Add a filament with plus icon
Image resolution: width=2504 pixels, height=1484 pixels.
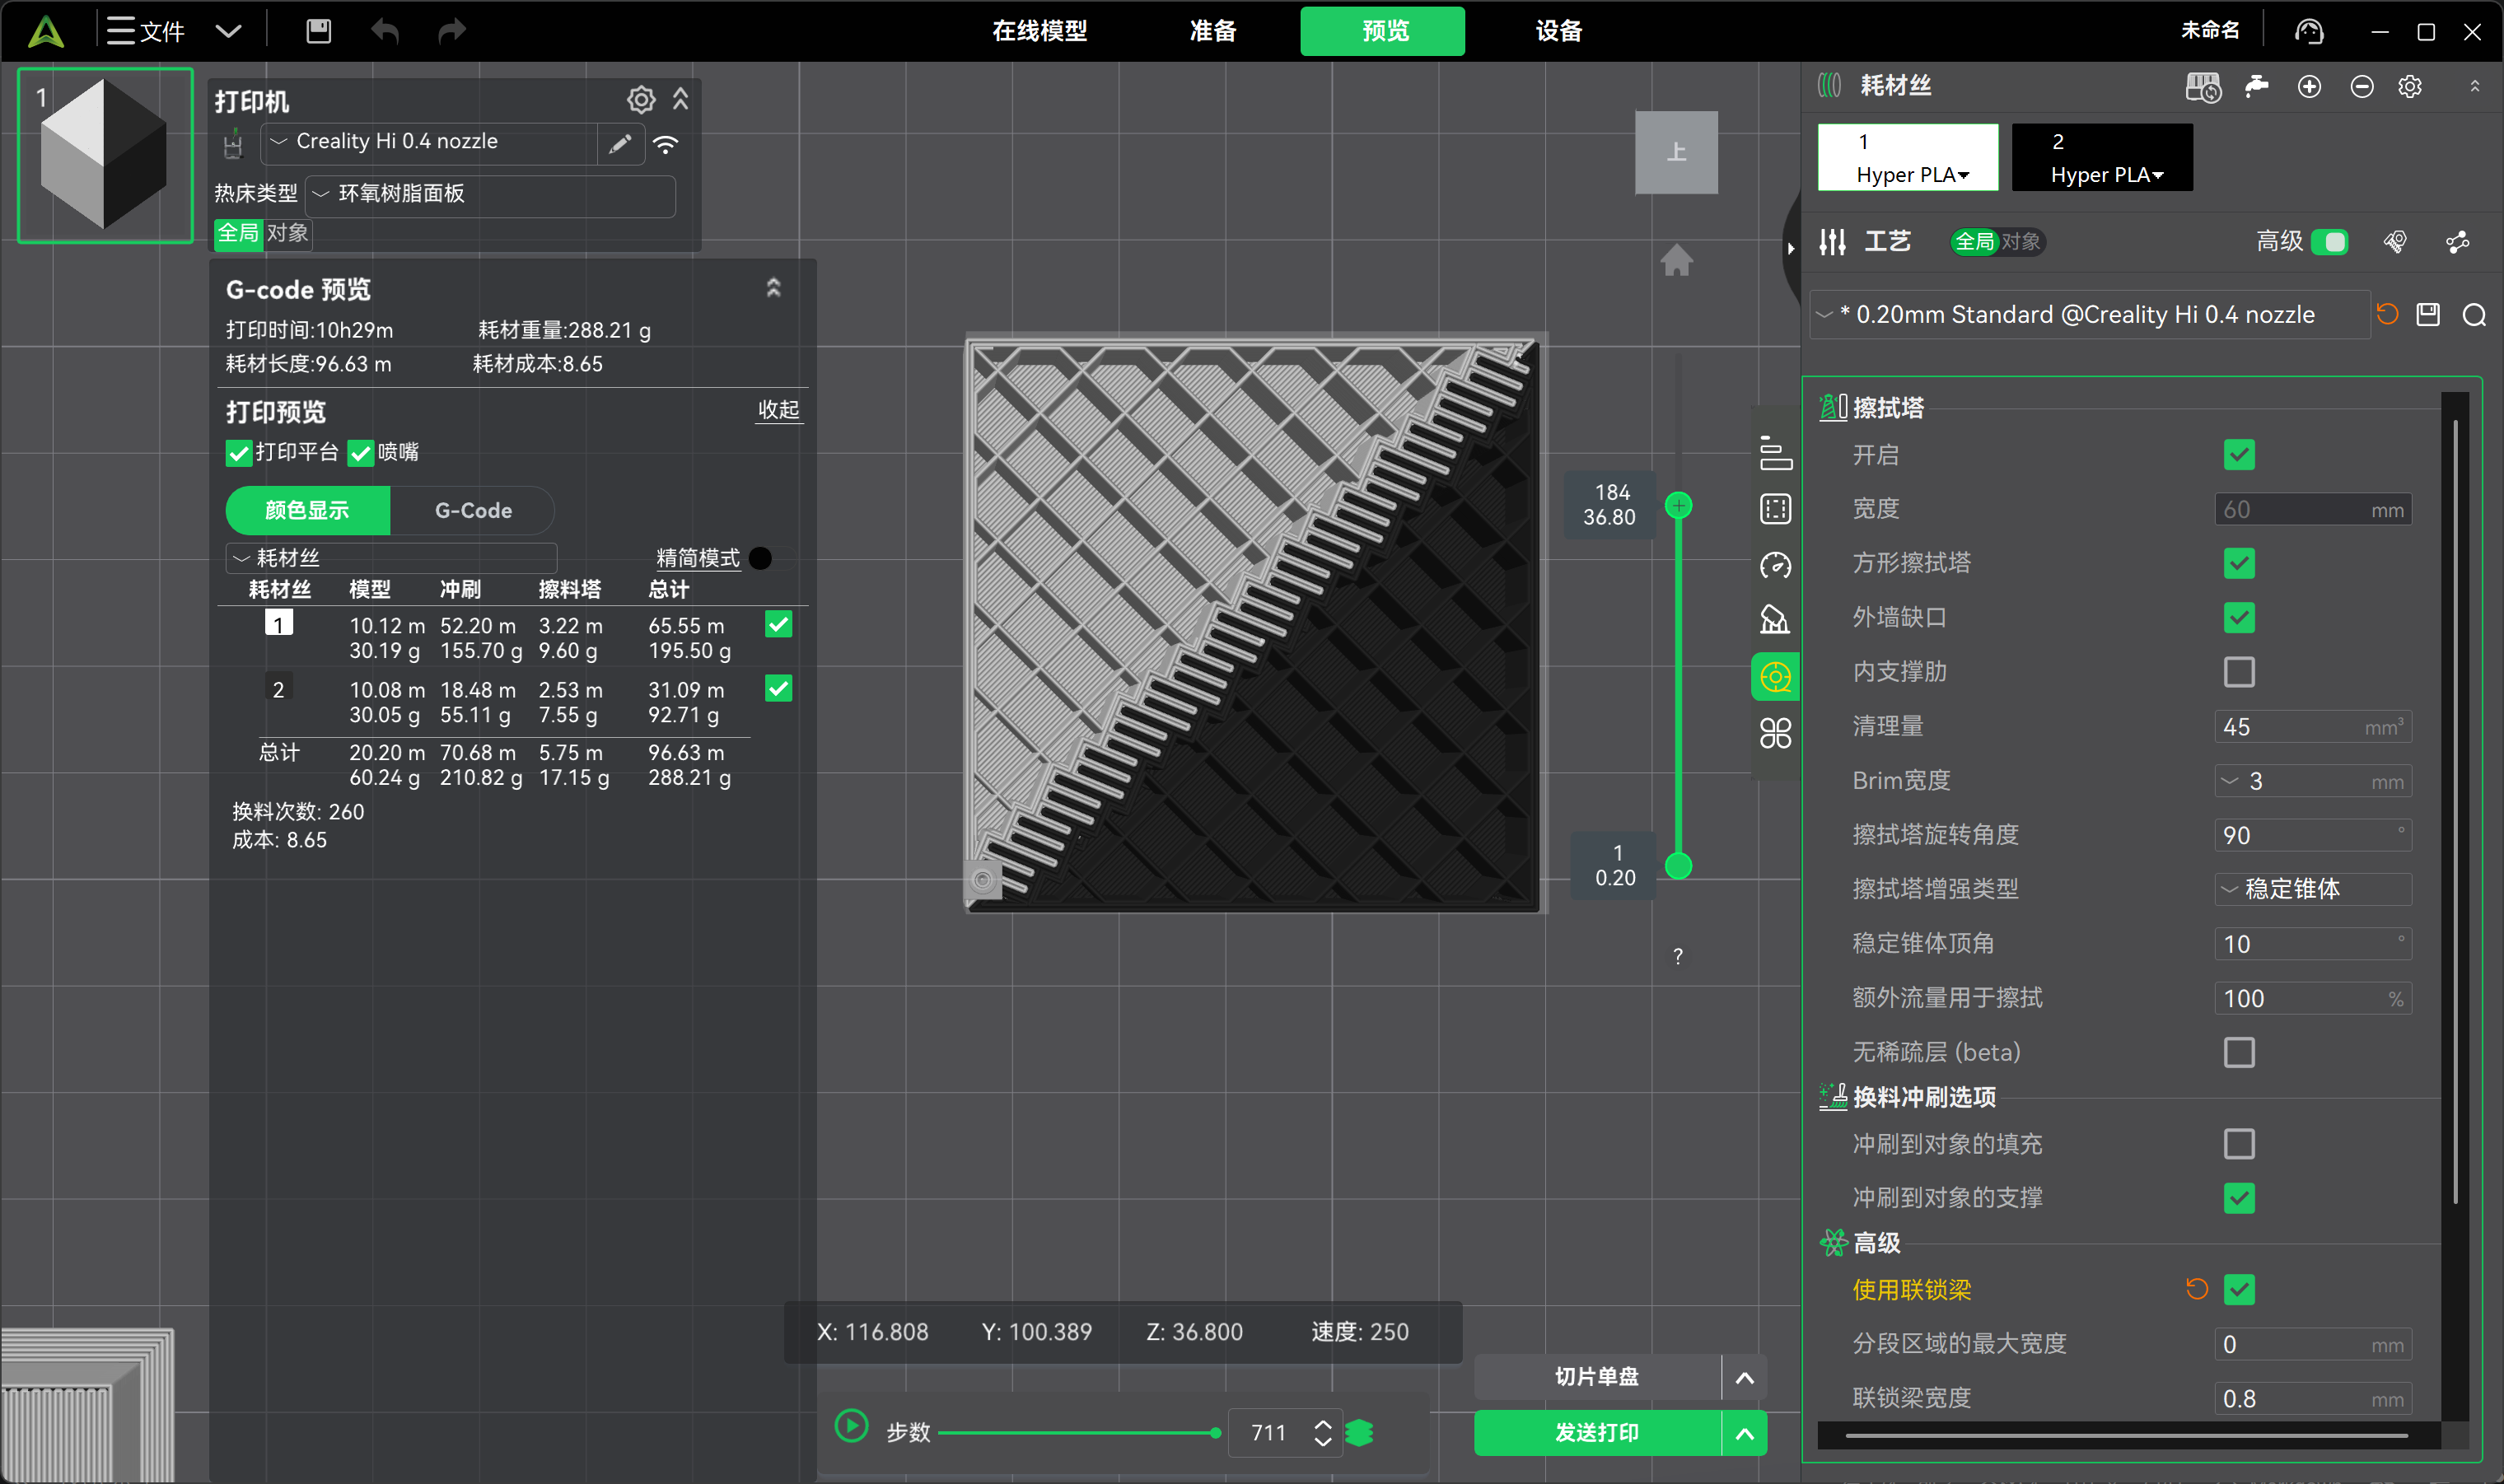(2309, 87)
